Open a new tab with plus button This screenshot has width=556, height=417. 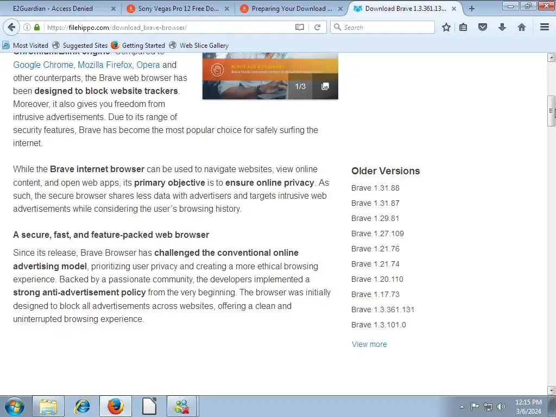pyautogui.click(x=472, y=9)
